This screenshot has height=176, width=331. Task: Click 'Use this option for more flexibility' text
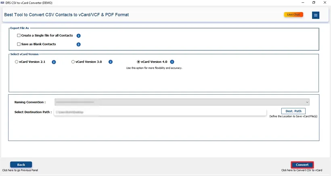[x=154, y=68]
